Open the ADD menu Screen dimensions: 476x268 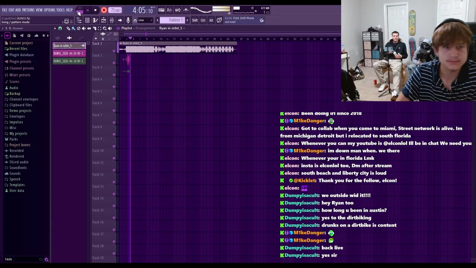pyautogui.click(x=18, y=10)
